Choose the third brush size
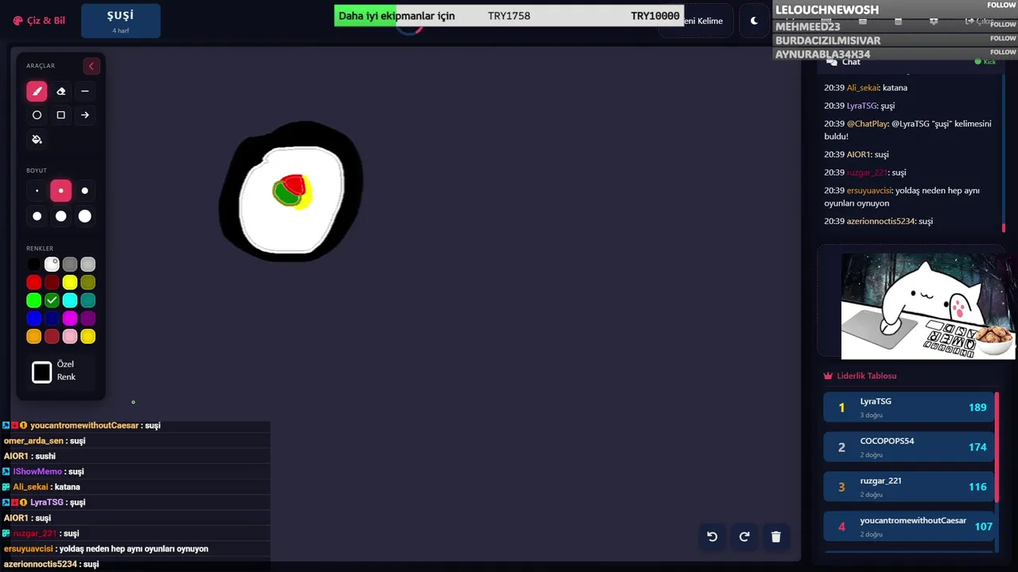Viewport: 1018px width, 572px height. pos(85,191)
